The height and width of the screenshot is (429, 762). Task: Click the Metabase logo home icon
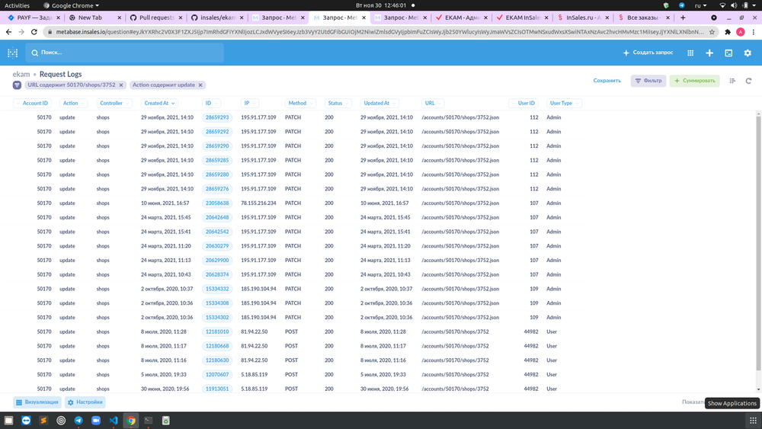pyautogui.click(x=12, y=53)
